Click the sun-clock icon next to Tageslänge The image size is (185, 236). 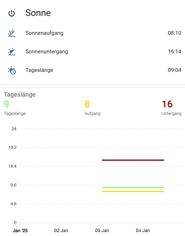pos(12,70)
